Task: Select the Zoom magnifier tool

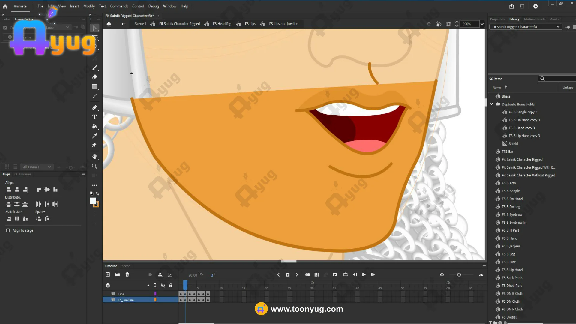Action: pos(94,166)
